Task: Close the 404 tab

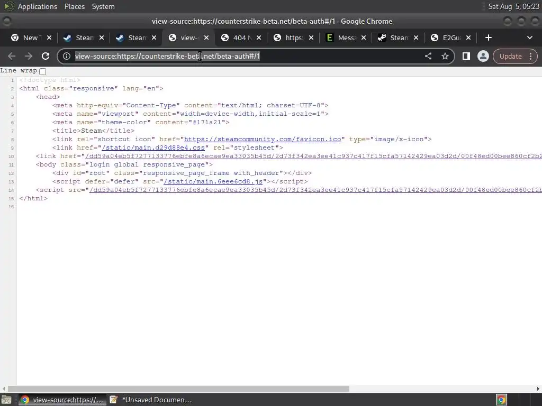Action: point(259,38)
